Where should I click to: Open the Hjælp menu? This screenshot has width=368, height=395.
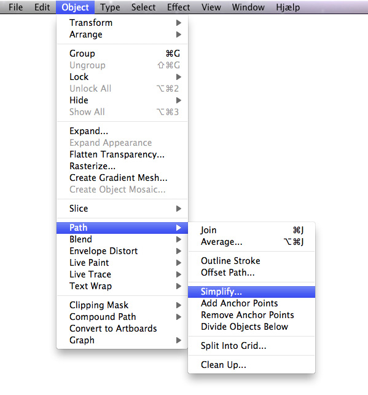(x=288, y=7)
